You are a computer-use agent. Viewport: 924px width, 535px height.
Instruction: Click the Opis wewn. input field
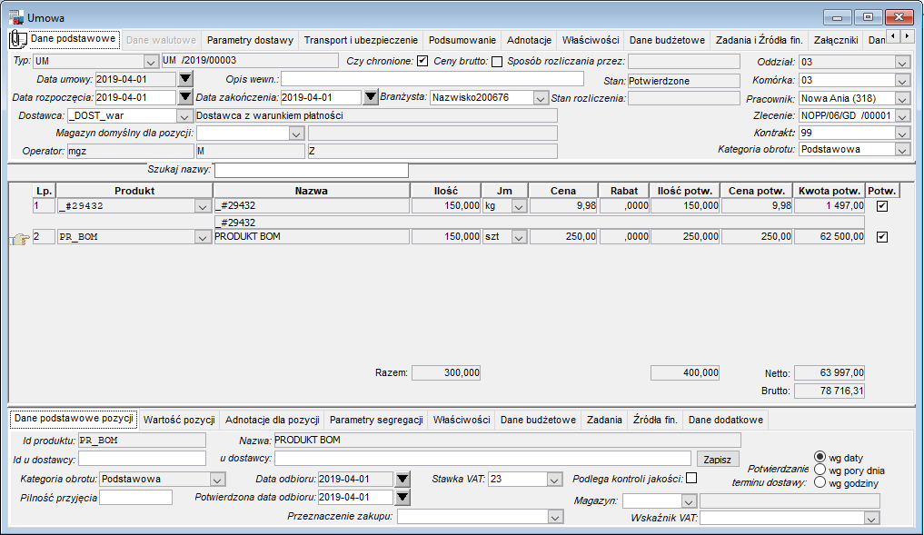[x=432, y=79]
